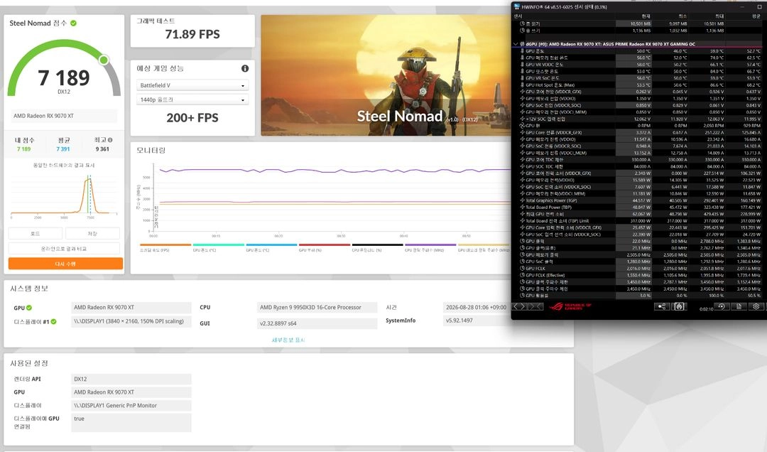Click the blue GPU temperature legend bar
The image size is (767, 452).
tap(271, 245)
